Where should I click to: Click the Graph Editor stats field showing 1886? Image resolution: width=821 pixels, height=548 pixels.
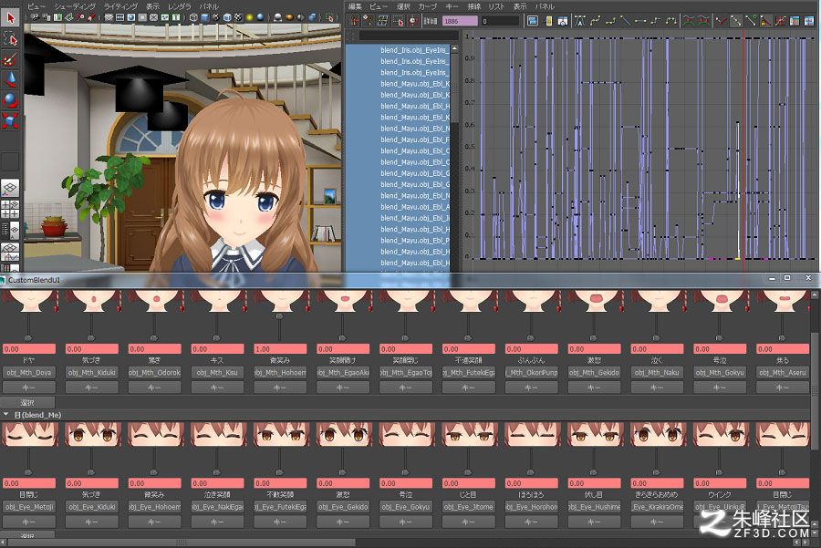click(x=460, y=21)
